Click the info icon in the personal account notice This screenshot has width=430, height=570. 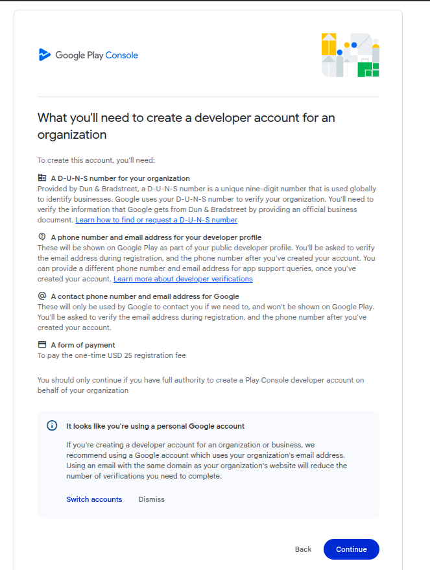tap(52, 425)
